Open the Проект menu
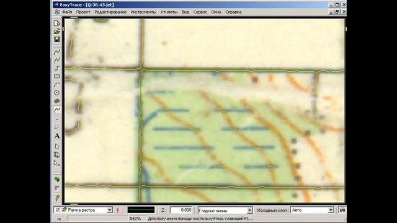The width and height of the screenshot is (397, 223). 83,12
